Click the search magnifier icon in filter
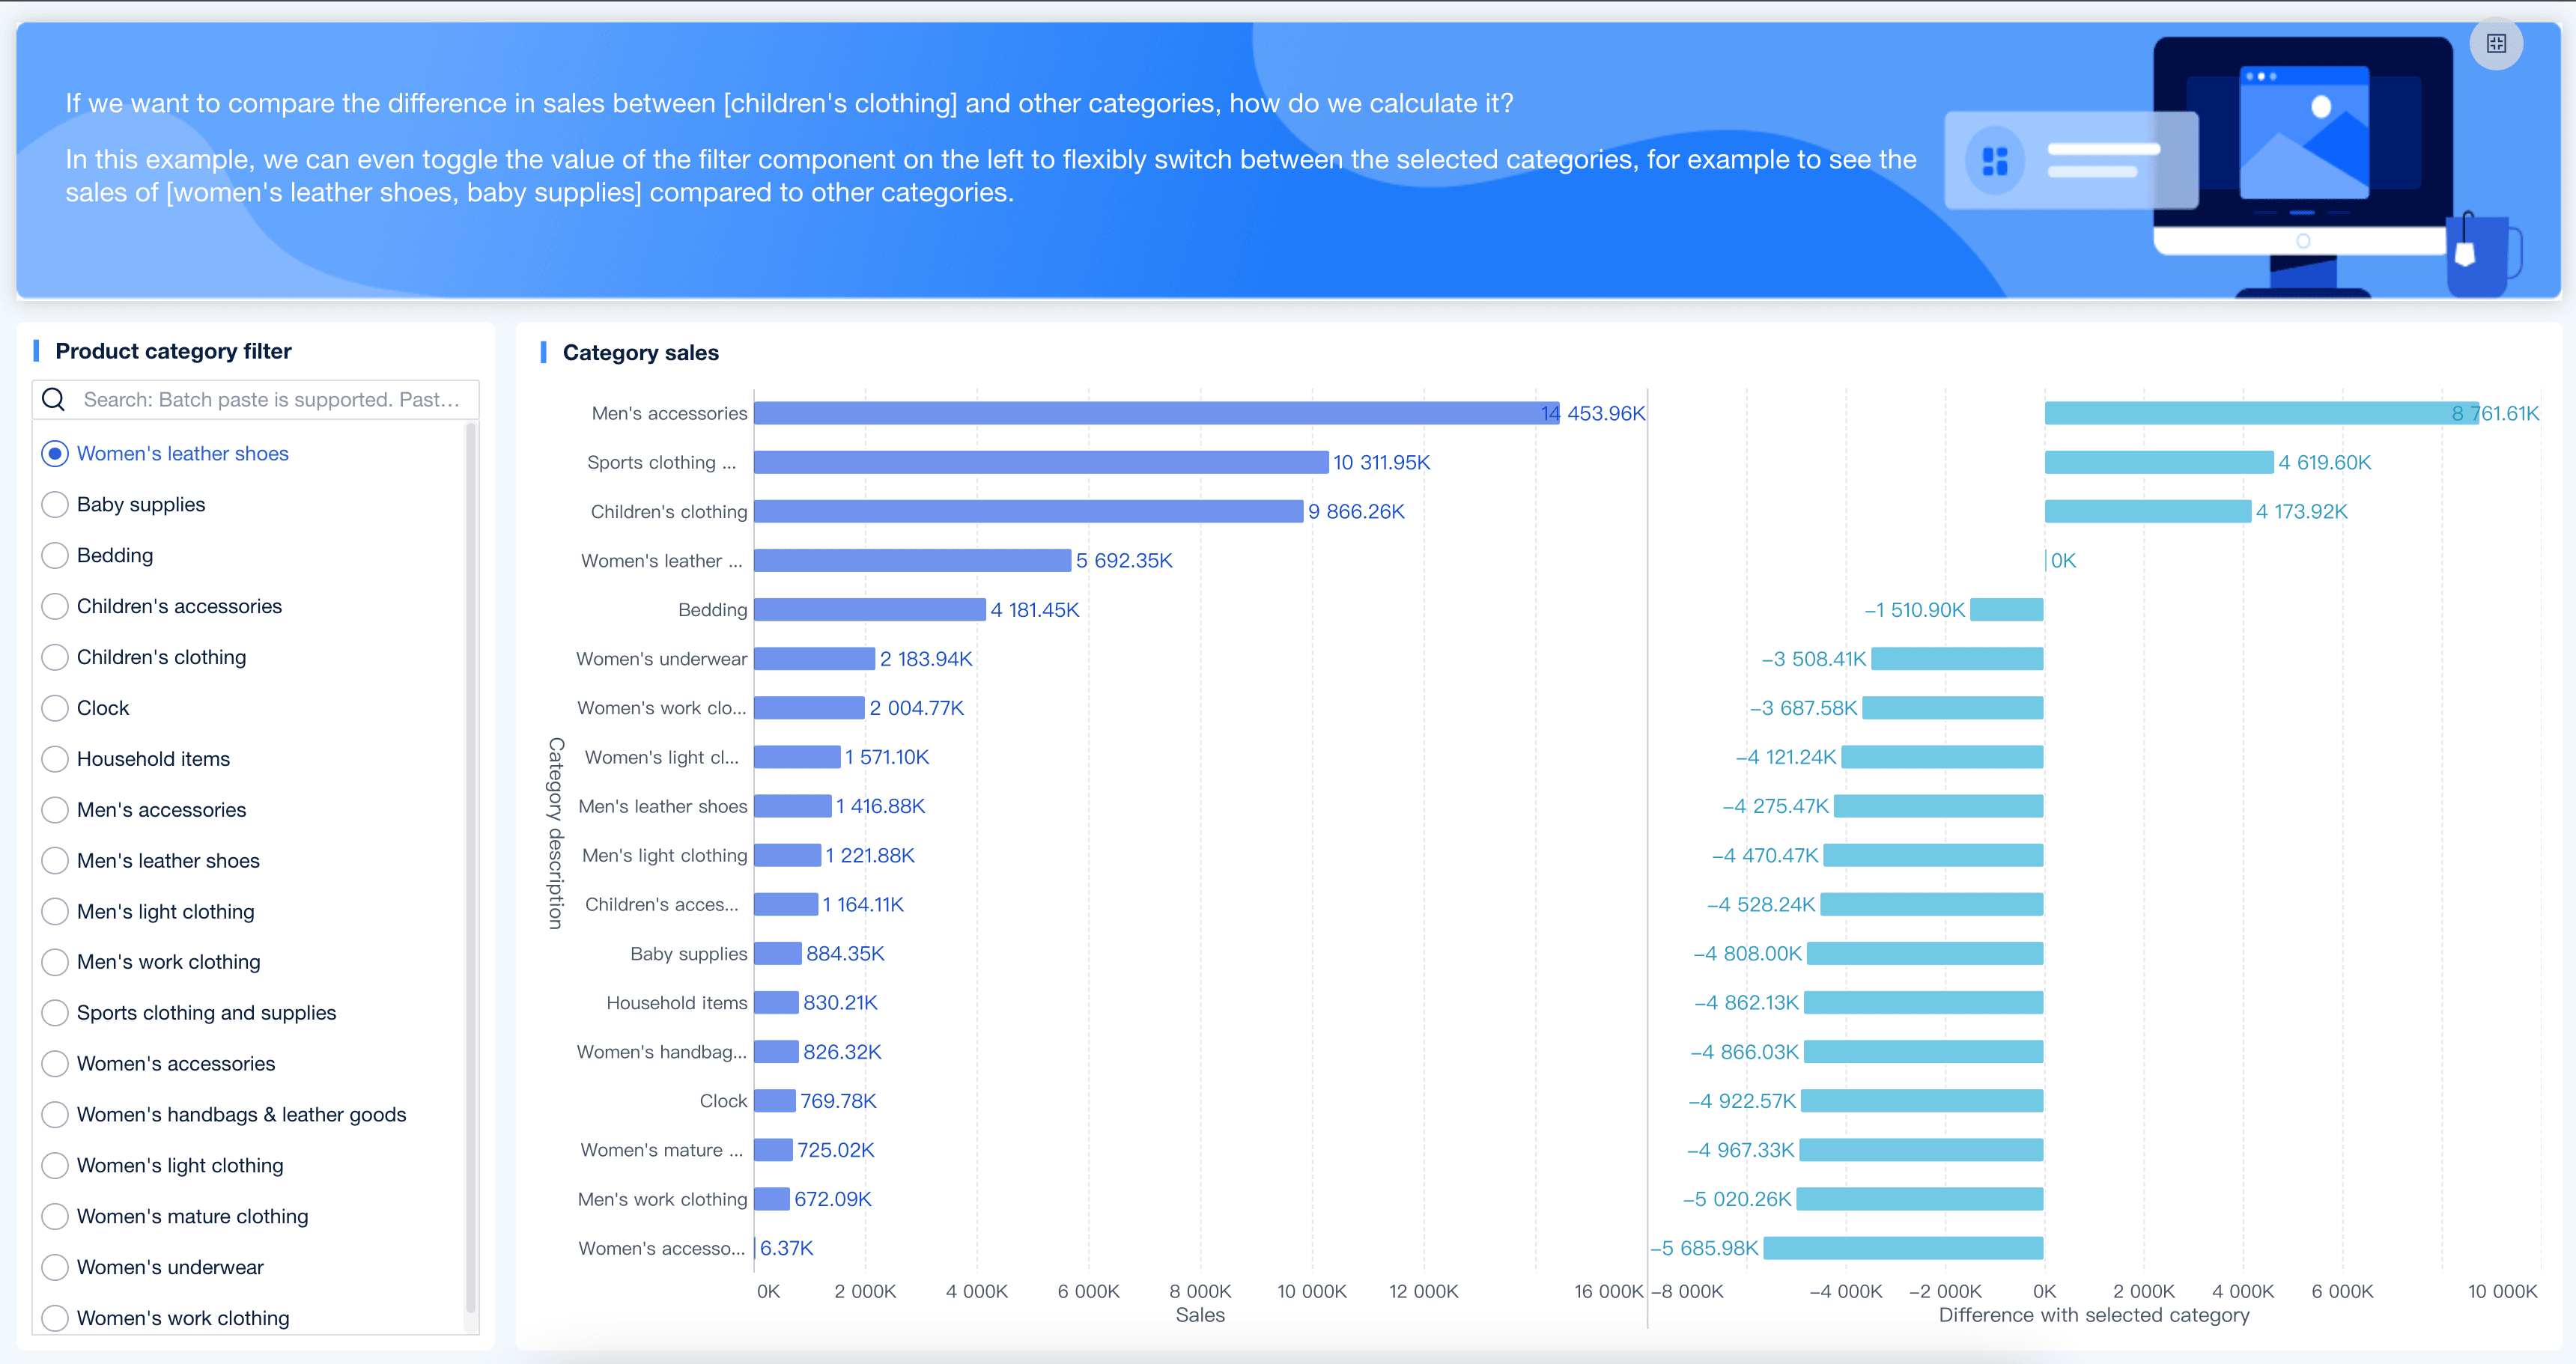 (x=54, y=400)
